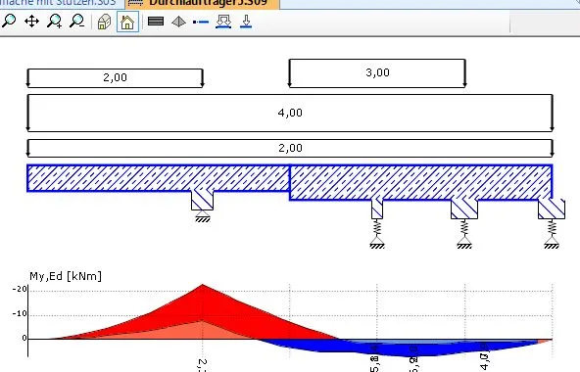Click the 4,00 full-length load block

point(290,113)
